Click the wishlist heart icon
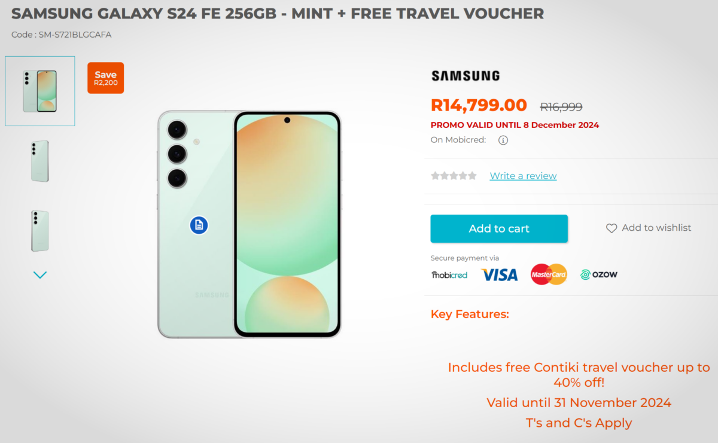The height and width of the screenshot is (443, 718). point(611,228)
